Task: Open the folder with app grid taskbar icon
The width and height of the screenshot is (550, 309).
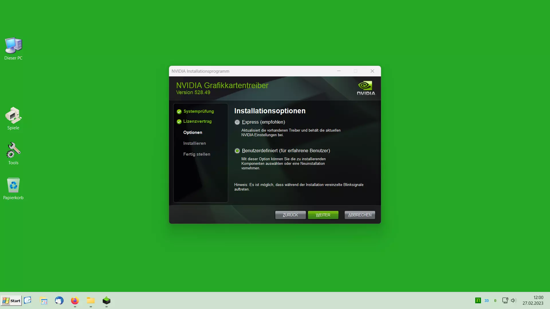Action: [x=44, y=301]
